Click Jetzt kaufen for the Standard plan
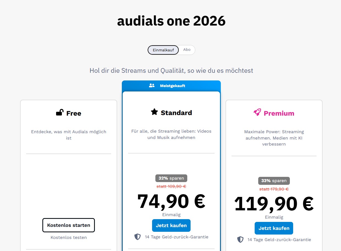 point(171,225)
